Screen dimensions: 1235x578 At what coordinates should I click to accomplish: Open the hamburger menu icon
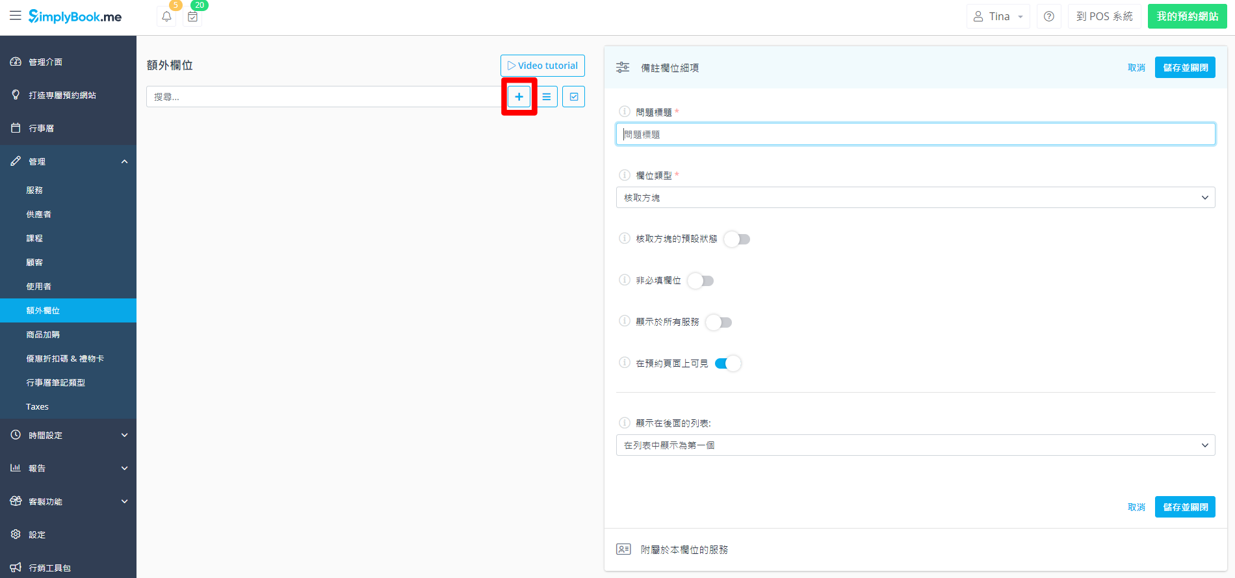point(15,16)
